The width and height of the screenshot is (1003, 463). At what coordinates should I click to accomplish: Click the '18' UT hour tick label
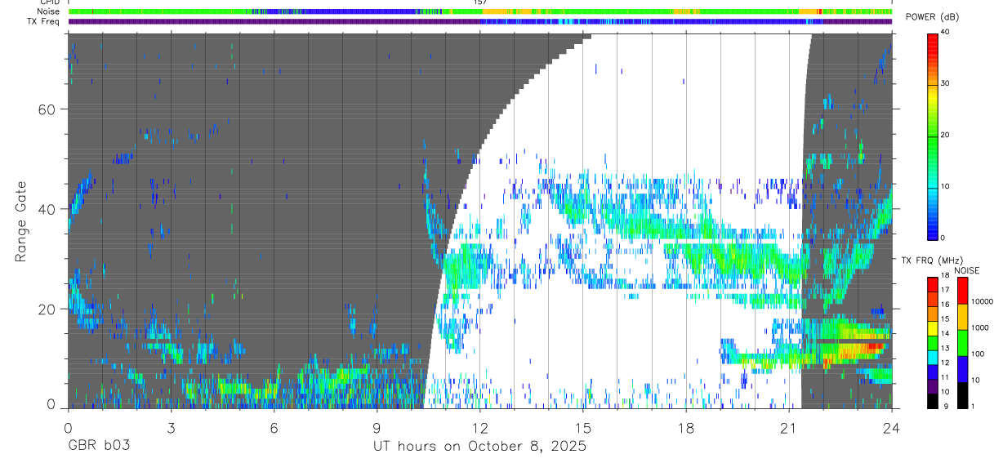(x=686, y=427)
